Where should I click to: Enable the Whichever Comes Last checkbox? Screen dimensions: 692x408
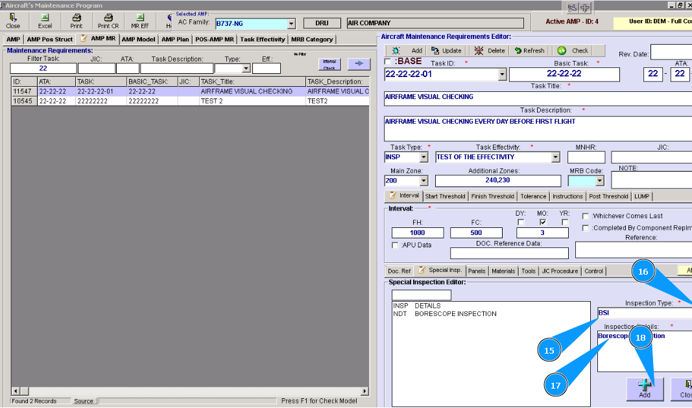[x=586, y=216]
